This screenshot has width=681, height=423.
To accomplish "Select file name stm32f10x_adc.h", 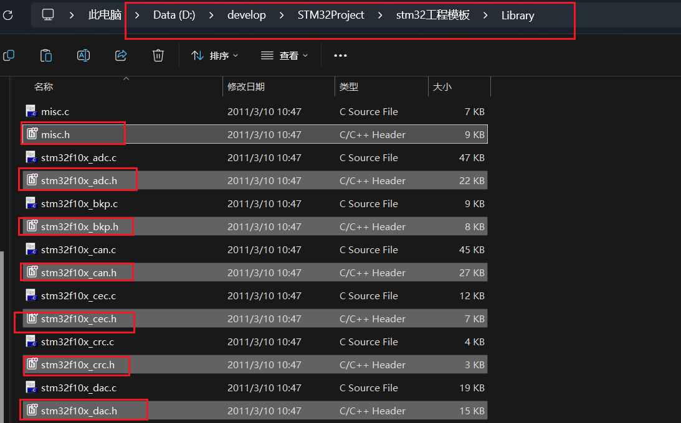I will tap(79, 181).
